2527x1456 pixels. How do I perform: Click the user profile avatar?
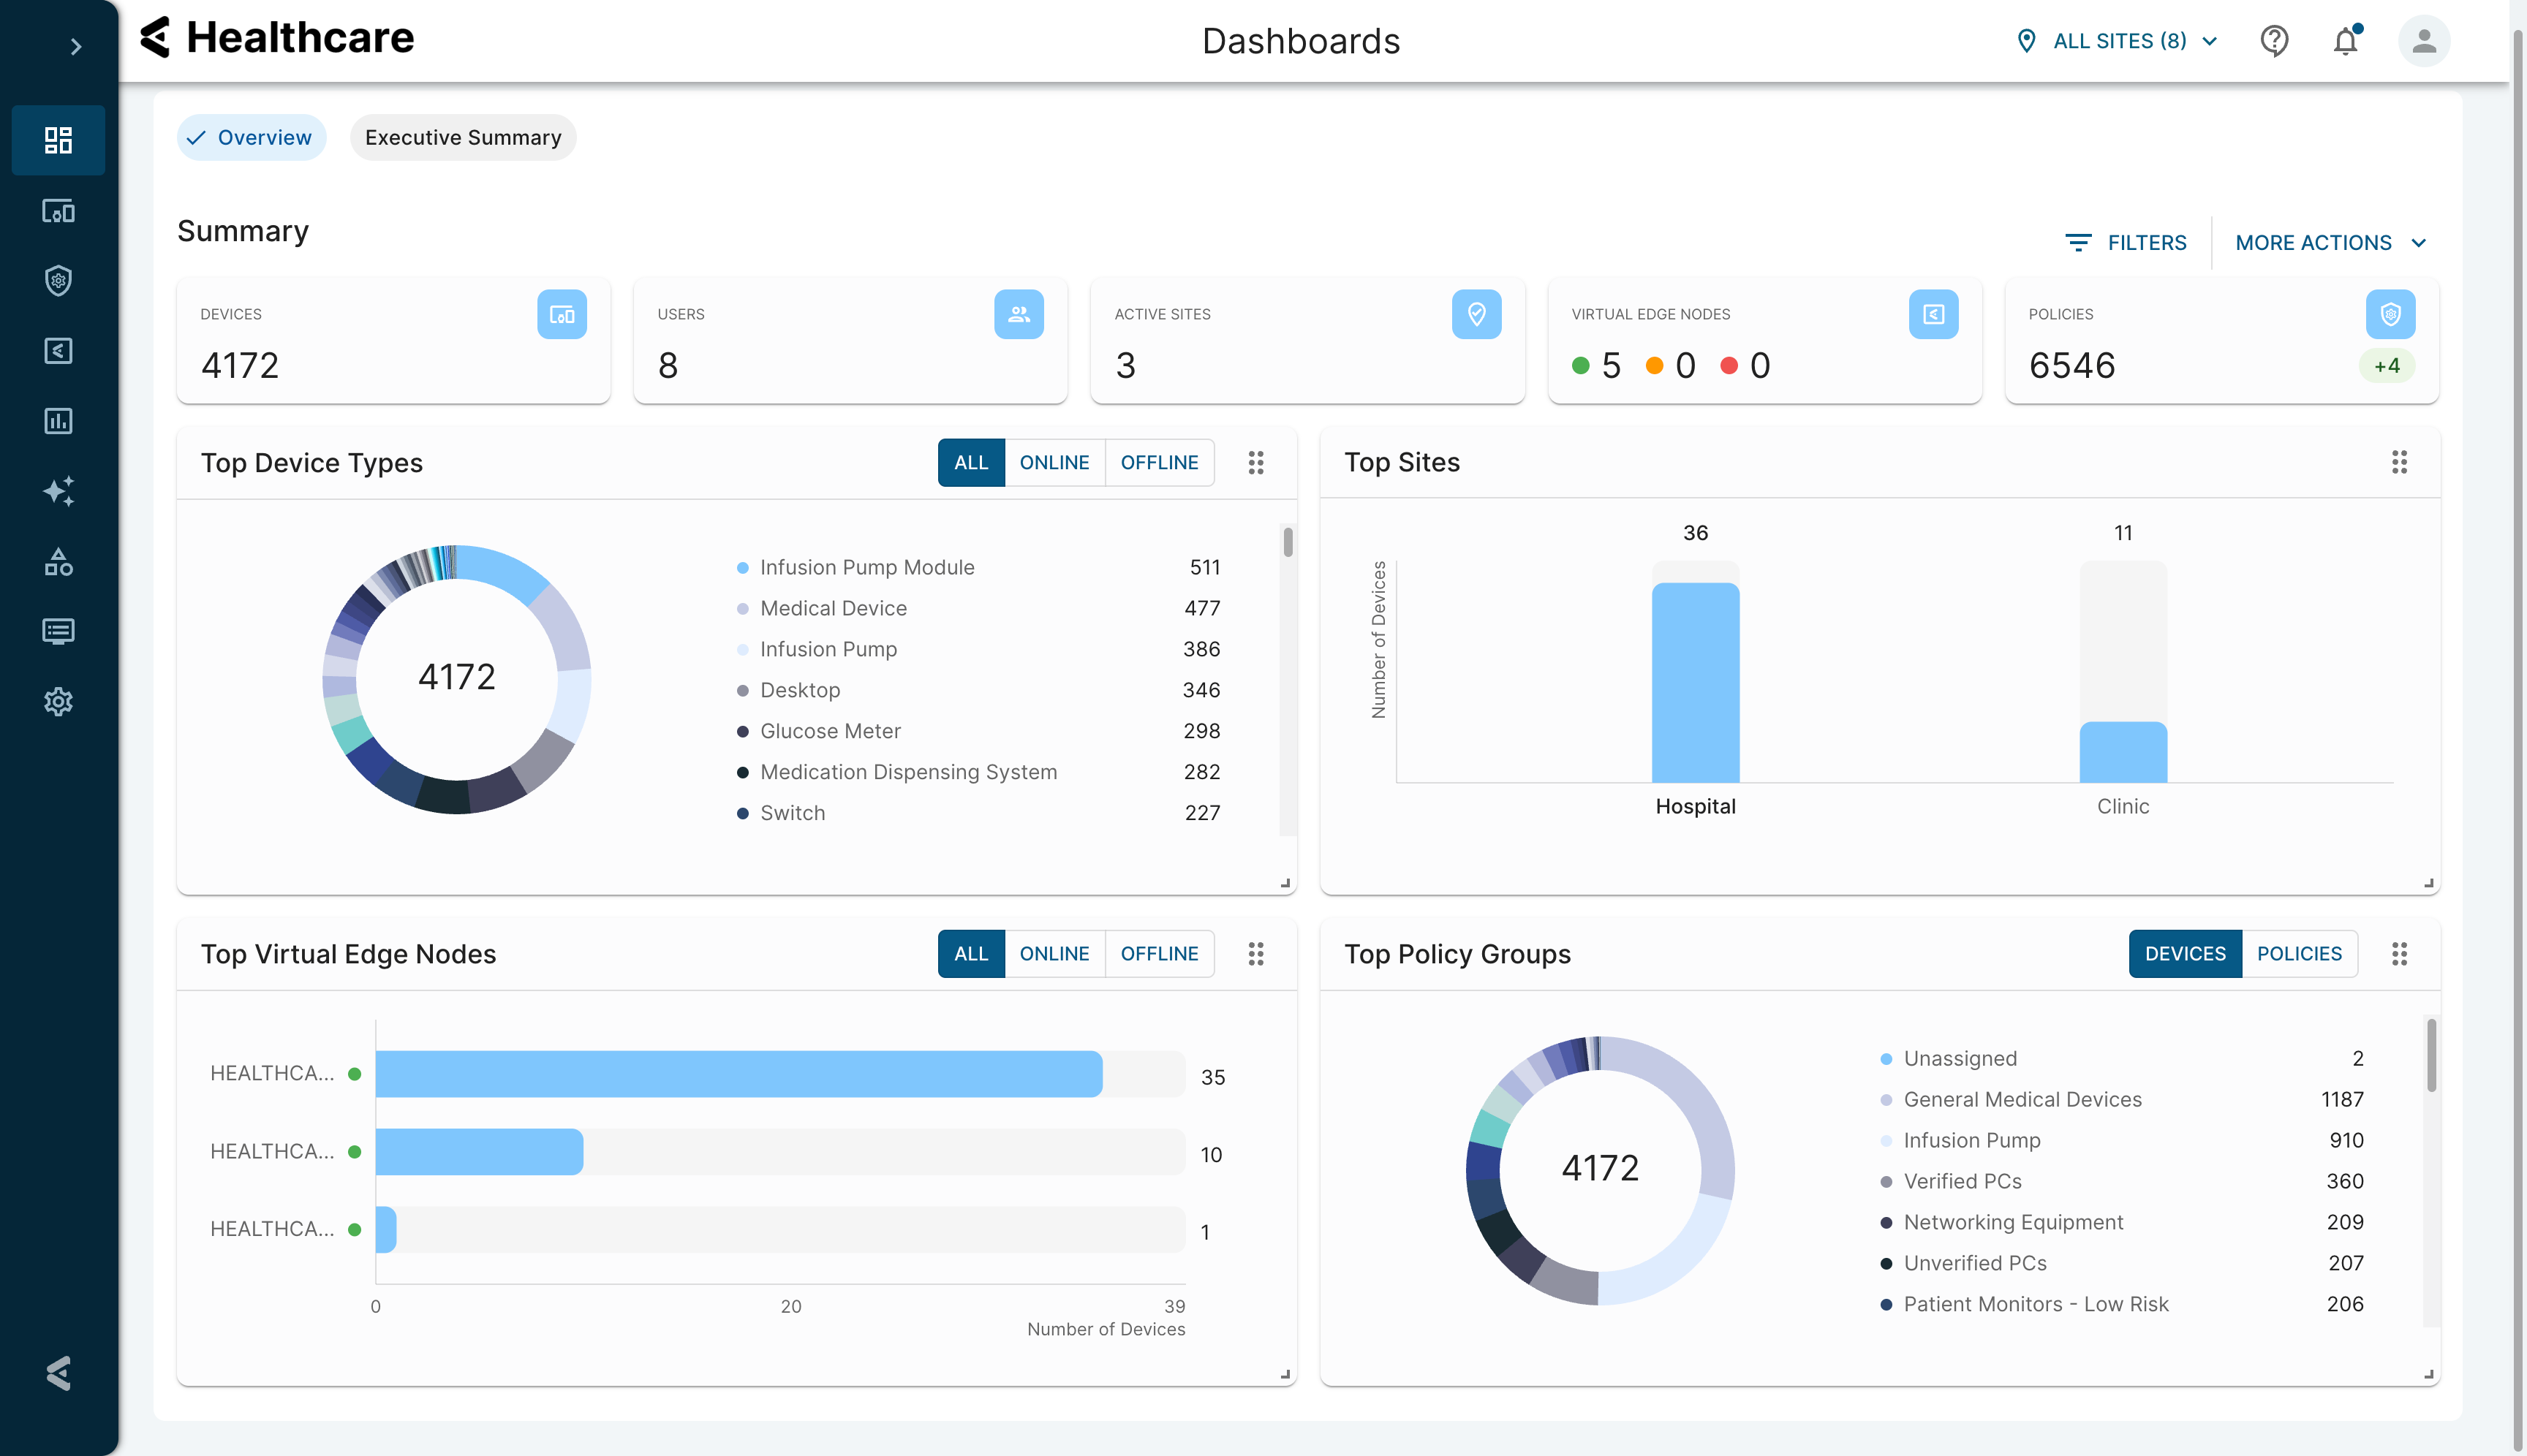[2423, 41]
